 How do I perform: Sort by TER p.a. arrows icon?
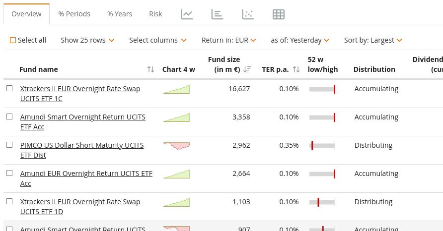296,69
